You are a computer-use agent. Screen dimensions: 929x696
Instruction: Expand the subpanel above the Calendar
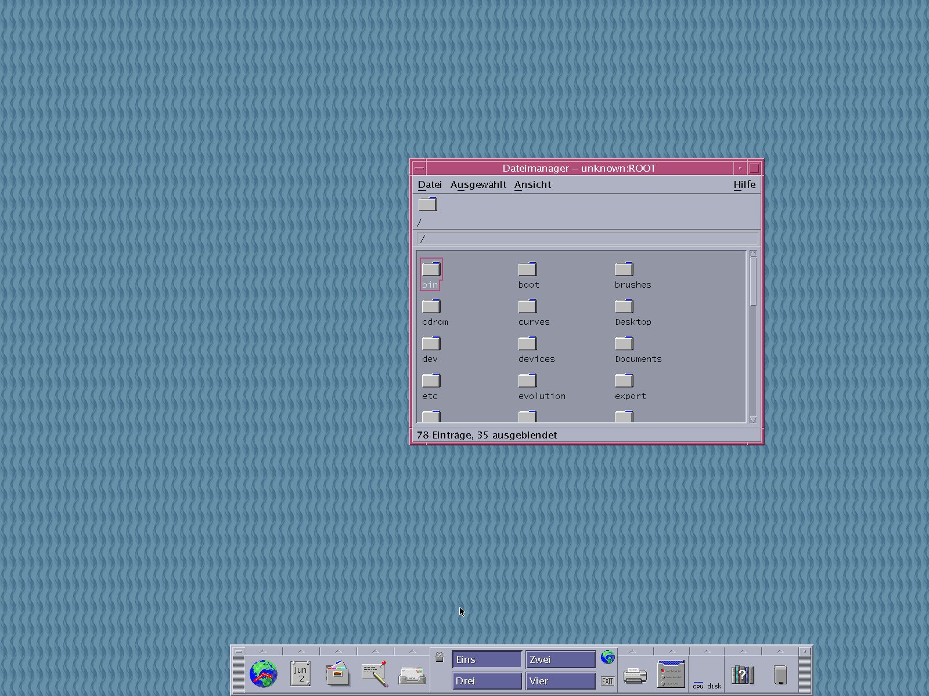[x=301, y=651]
